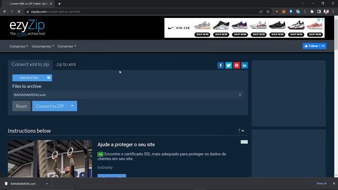This screenshot has height=190, width=338.
Task: Open the Ajude a proteger o seu site ad
Action: click(126, 145)
